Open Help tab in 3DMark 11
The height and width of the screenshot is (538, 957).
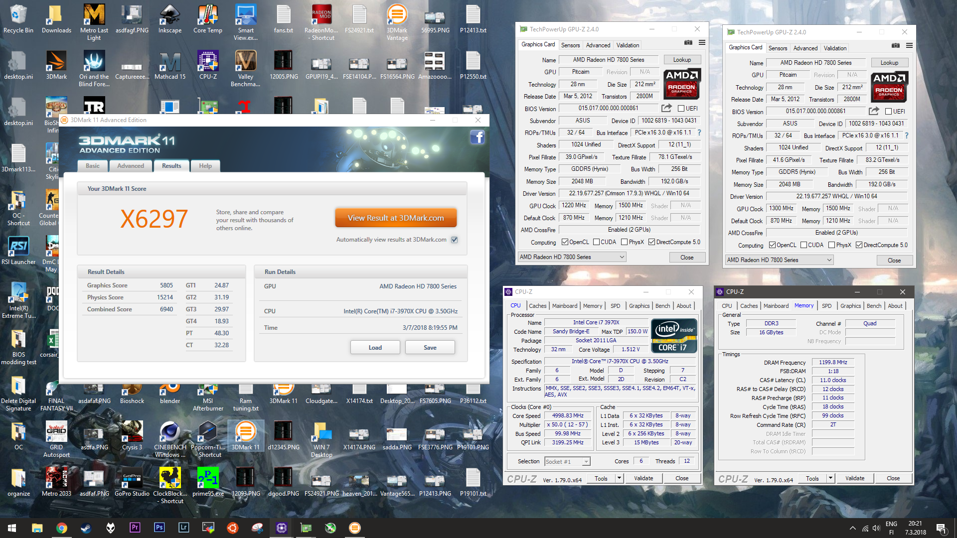tap(205, 166)
